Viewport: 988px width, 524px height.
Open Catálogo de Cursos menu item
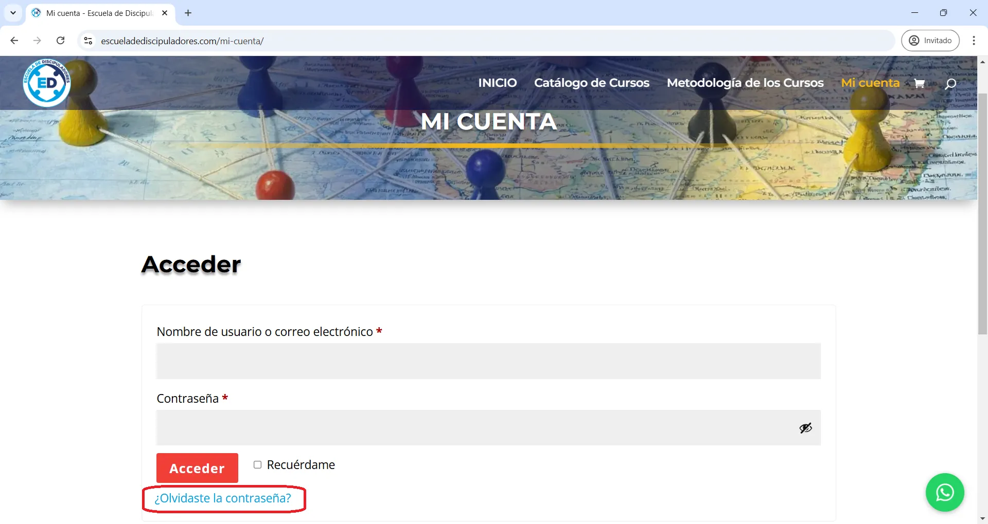click(591, 83)
